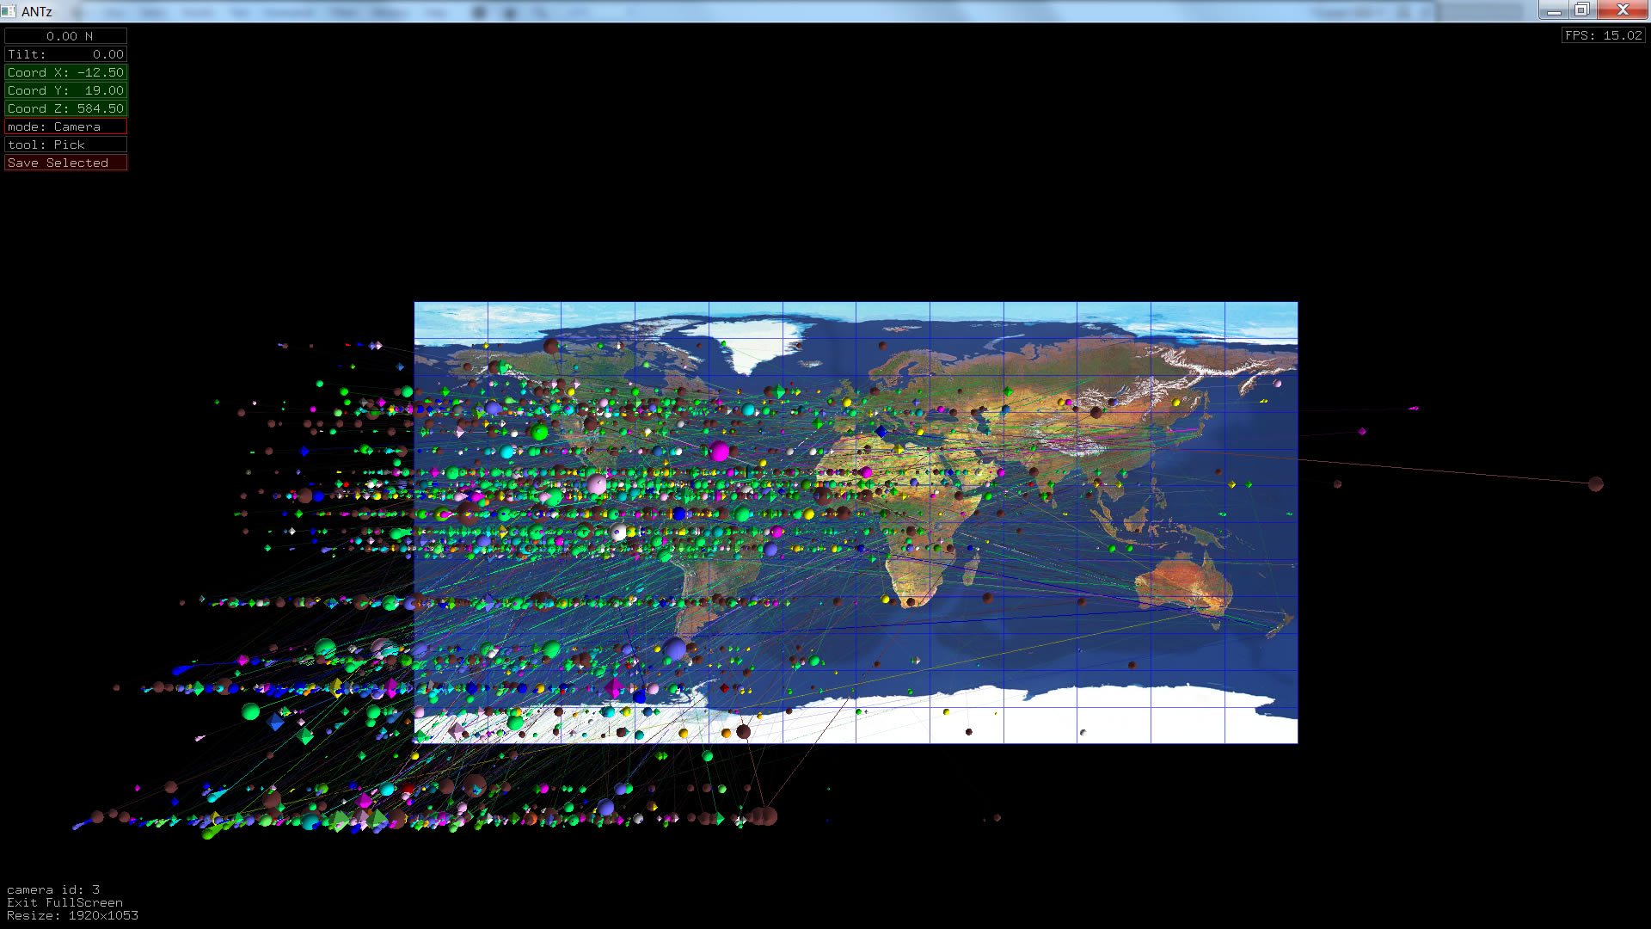Screen dimensions: 1651x929
Task: Select the bright green sphere at lower left
Action: coord(250,711)
